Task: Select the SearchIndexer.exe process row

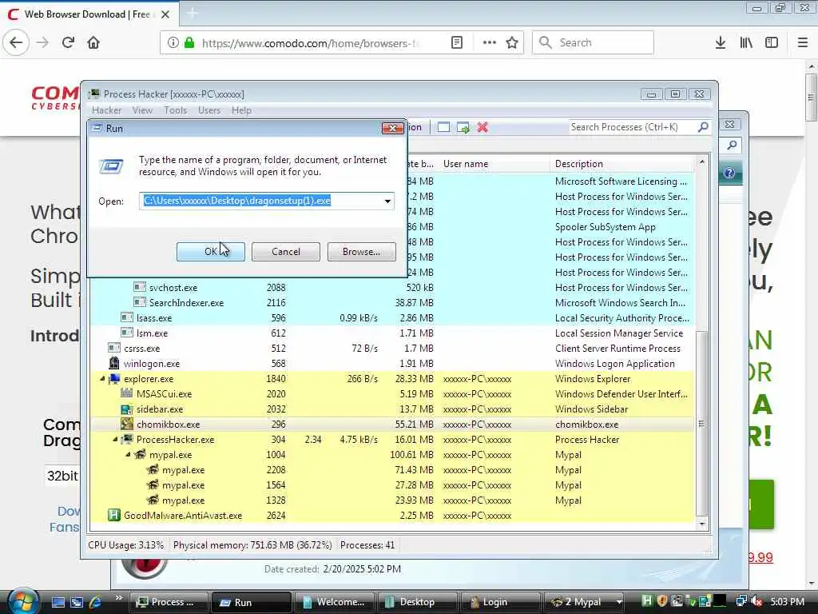Action: click(x=393, y=303)
